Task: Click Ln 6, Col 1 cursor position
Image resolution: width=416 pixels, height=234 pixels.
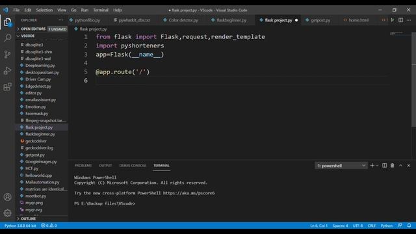Action: [x=319, y=226]
